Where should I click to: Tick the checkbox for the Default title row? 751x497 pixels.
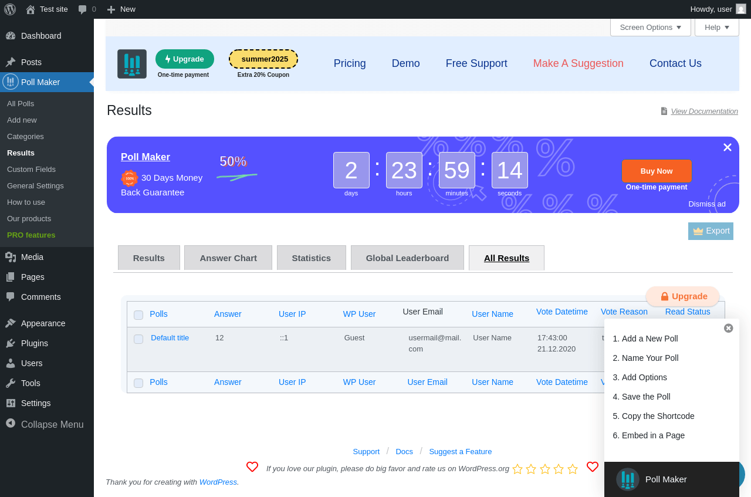pos(138,339)
